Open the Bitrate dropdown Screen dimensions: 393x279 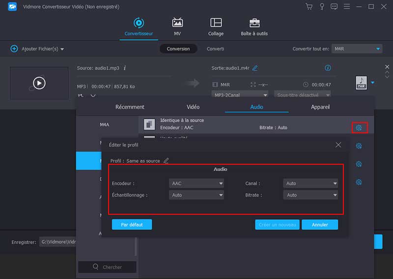coord(310,195)
